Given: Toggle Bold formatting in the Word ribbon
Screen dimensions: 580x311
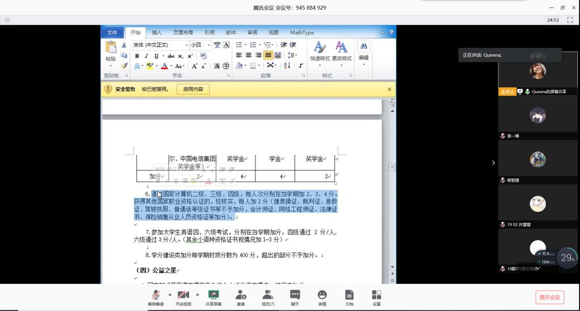Looking at the screenshot, I should [x=137, y=56].
